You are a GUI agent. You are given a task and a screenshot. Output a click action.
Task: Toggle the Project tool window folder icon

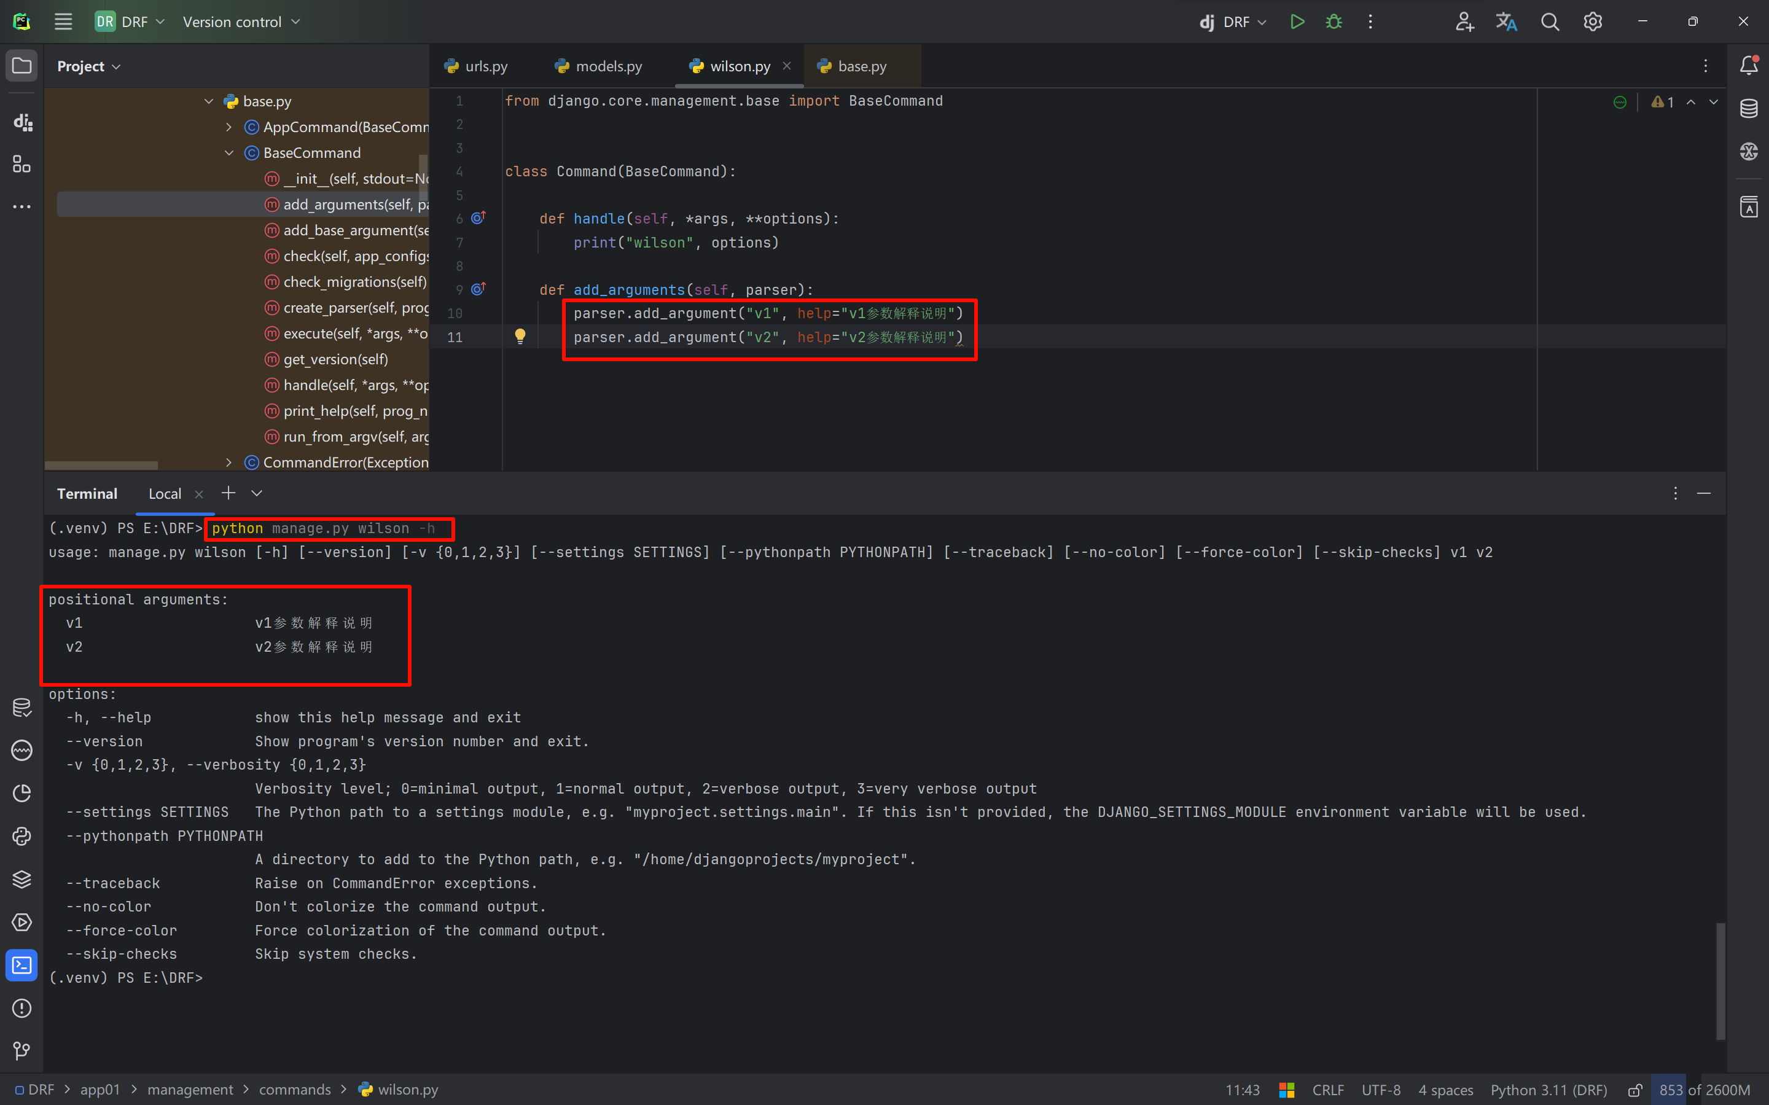pos(22,66)
